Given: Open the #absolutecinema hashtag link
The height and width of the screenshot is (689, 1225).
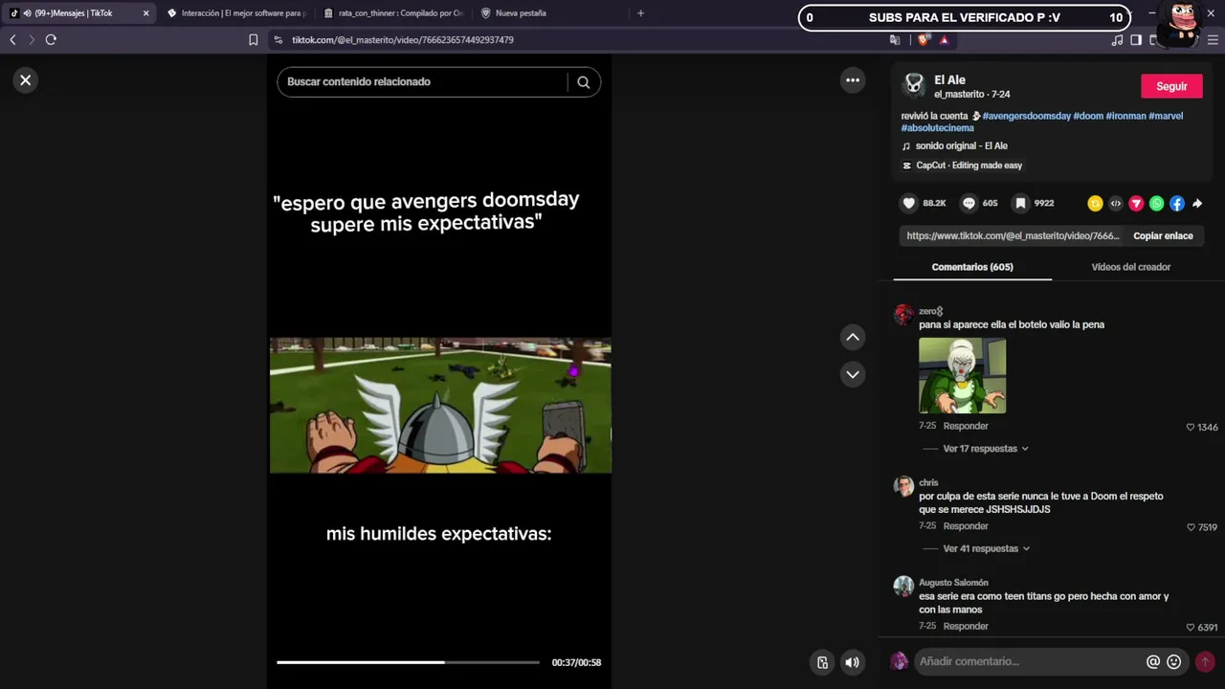Looking at the screenshot, I should point(938,128).
